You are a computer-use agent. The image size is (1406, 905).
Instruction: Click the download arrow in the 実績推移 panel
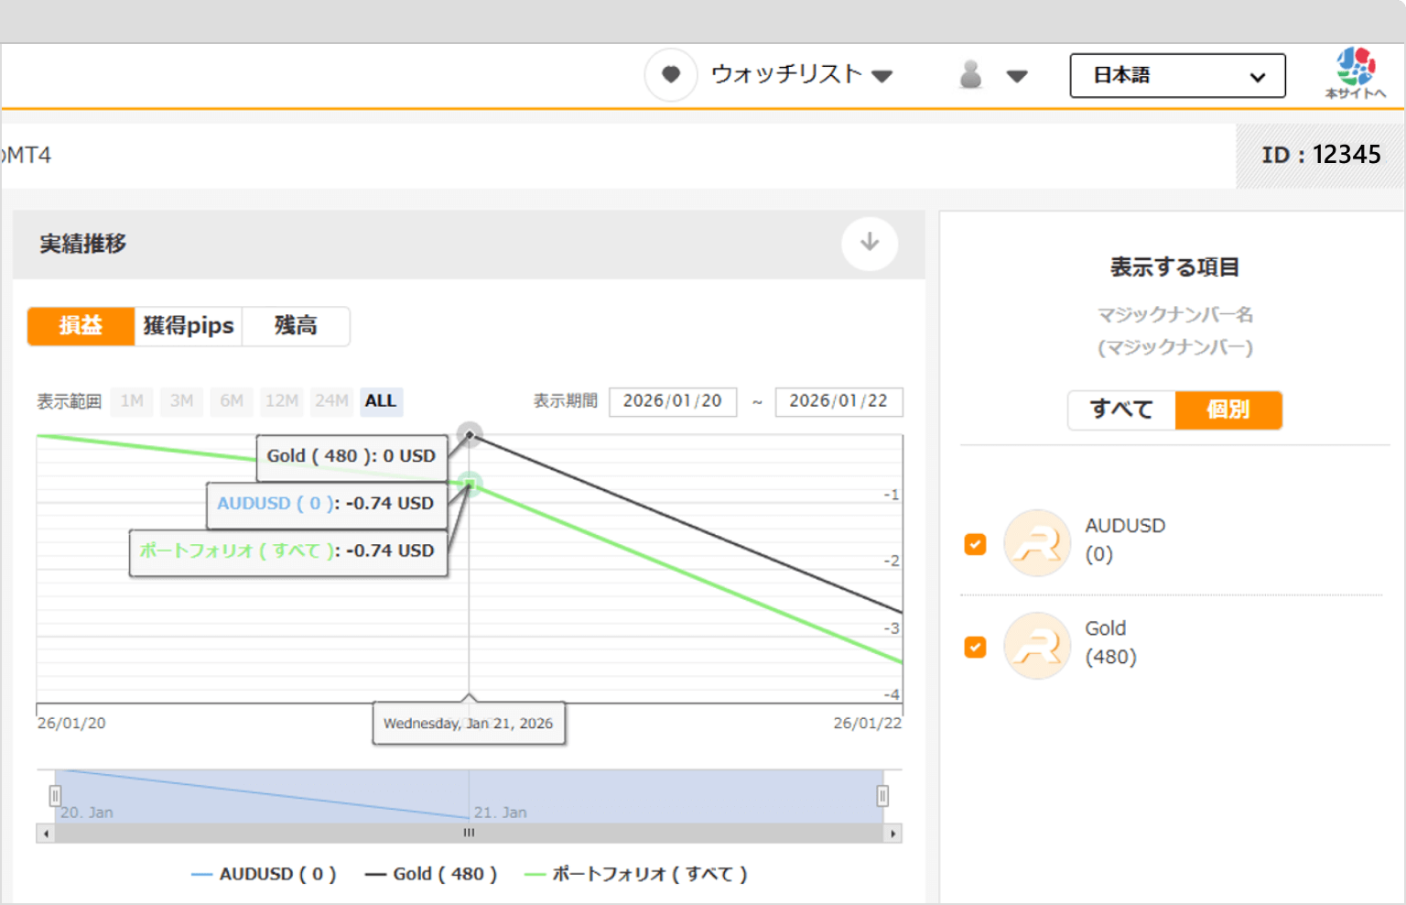tap(869, 244)
